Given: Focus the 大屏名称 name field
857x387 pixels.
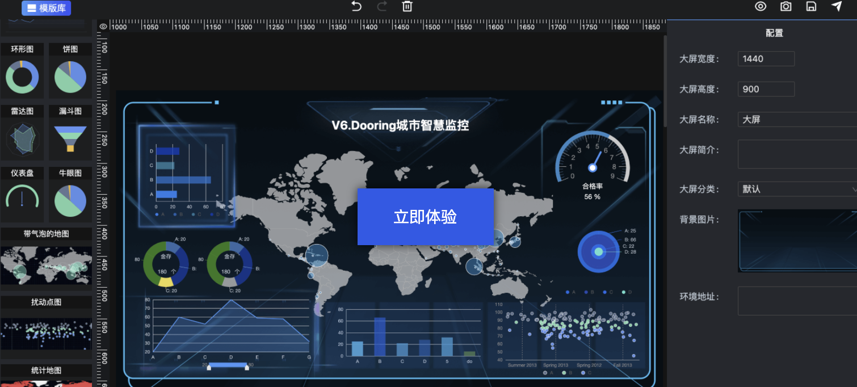Looking at the screenshot, I should click(797, 119).
